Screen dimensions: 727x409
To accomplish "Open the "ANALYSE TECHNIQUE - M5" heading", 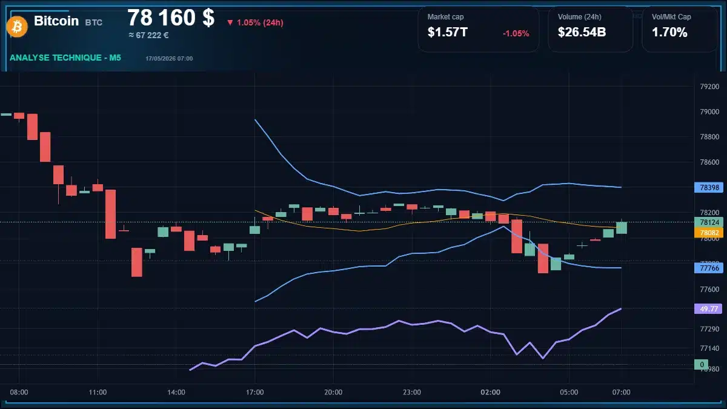I will coord(65,58).
